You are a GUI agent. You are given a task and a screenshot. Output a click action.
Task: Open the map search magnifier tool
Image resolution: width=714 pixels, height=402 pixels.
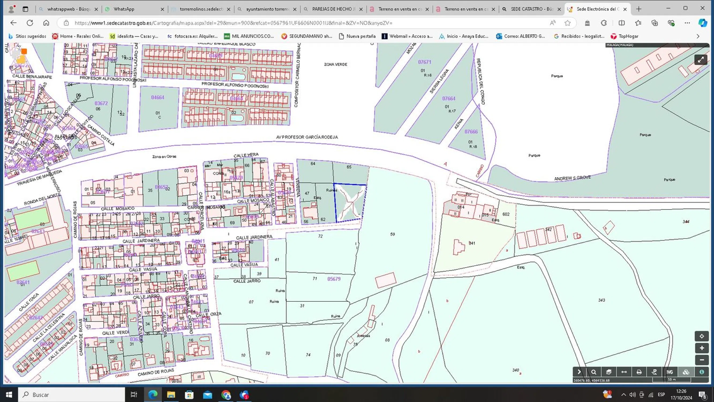coord(593,372)
